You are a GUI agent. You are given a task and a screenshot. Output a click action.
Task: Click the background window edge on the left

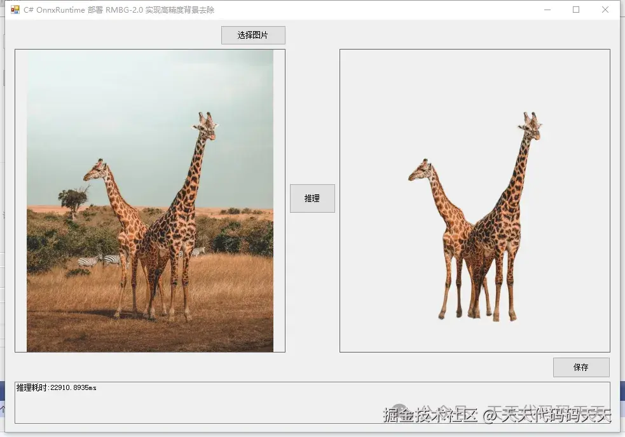click(5, 222)
